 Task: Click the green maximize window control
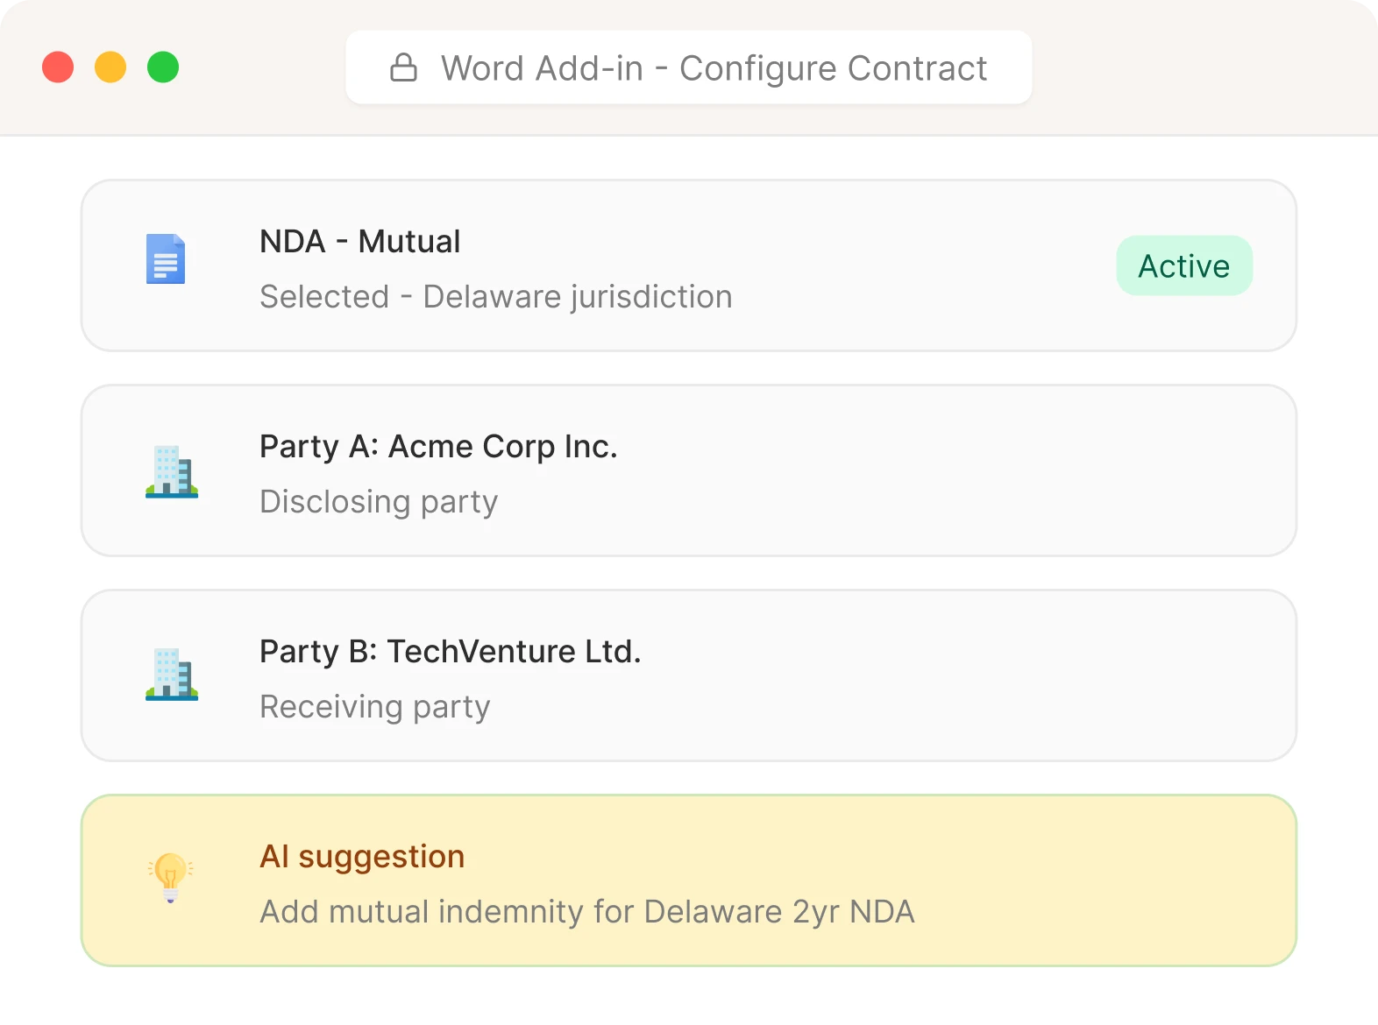(x=163, y=67)
